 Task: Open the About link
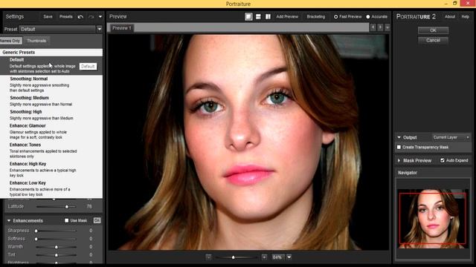450,16
